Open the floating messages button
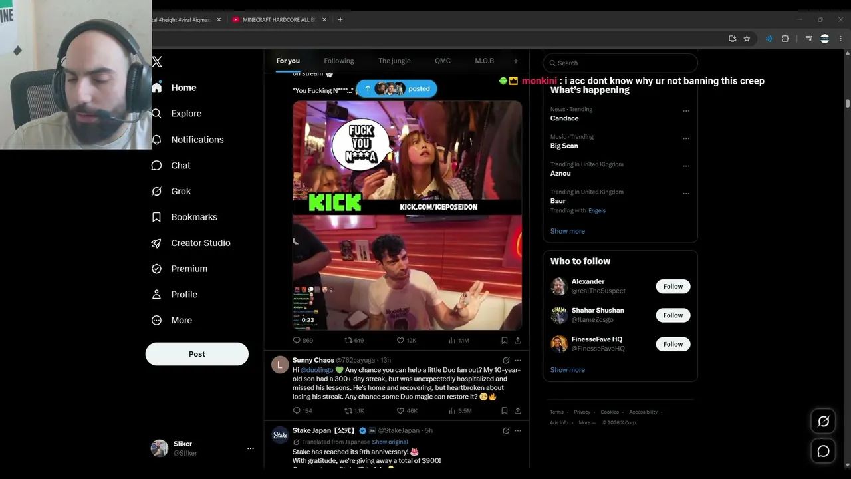The image size is (851, 479). point(823,451)
